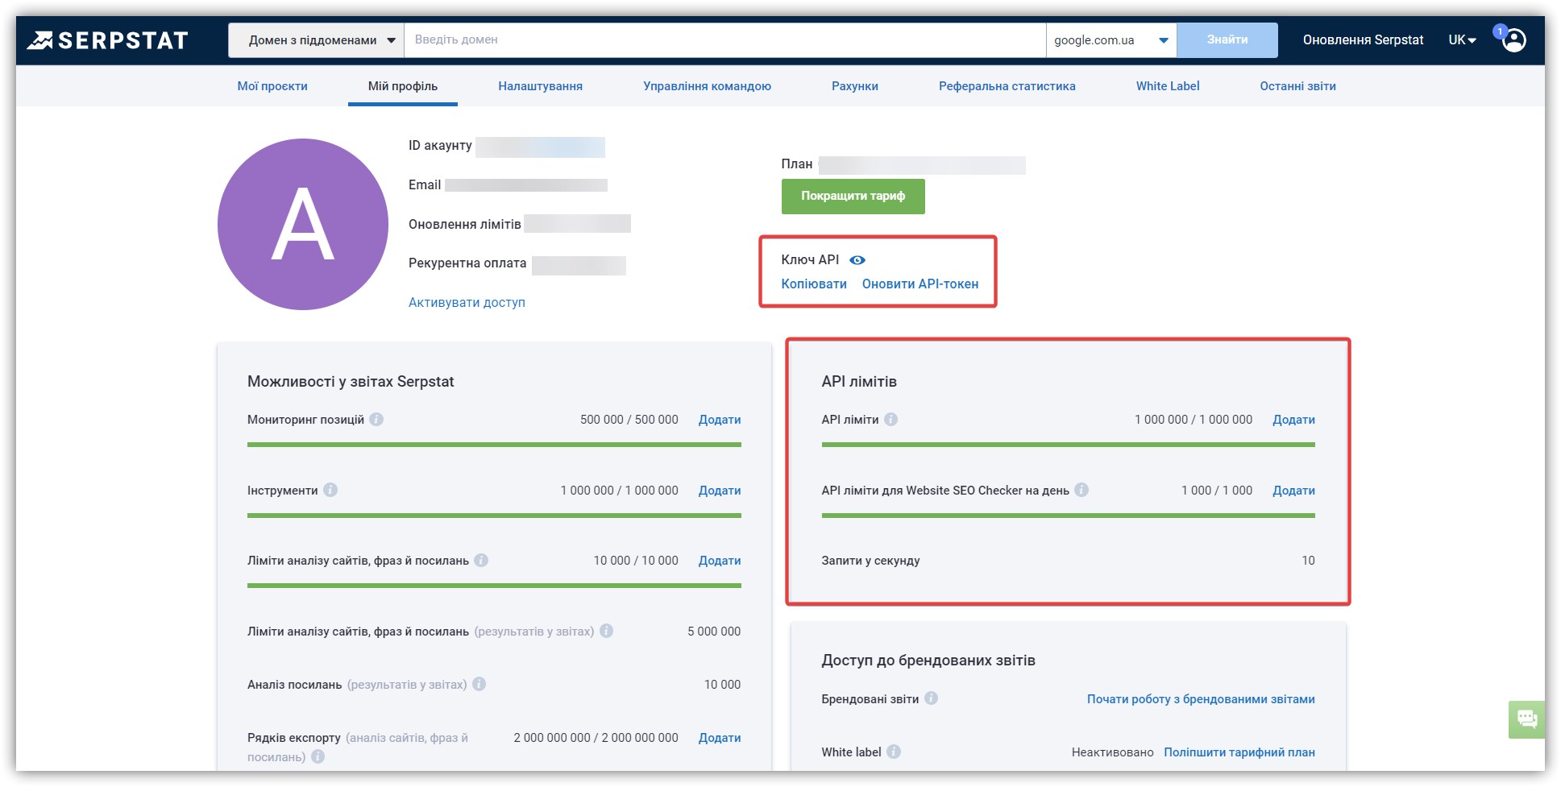Click Активувати доступ link
This screenshot has width=1561, height=787.
[467, 302]
